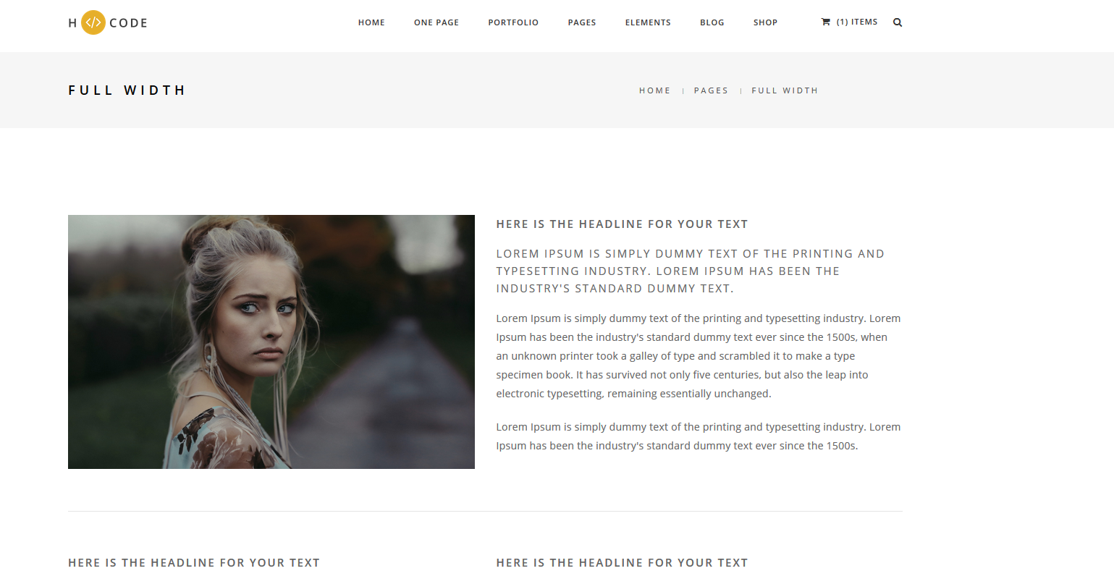Screen dimensions: 1114x584
Task: Go to the Shop menu
Action: [x=765, y=22]
